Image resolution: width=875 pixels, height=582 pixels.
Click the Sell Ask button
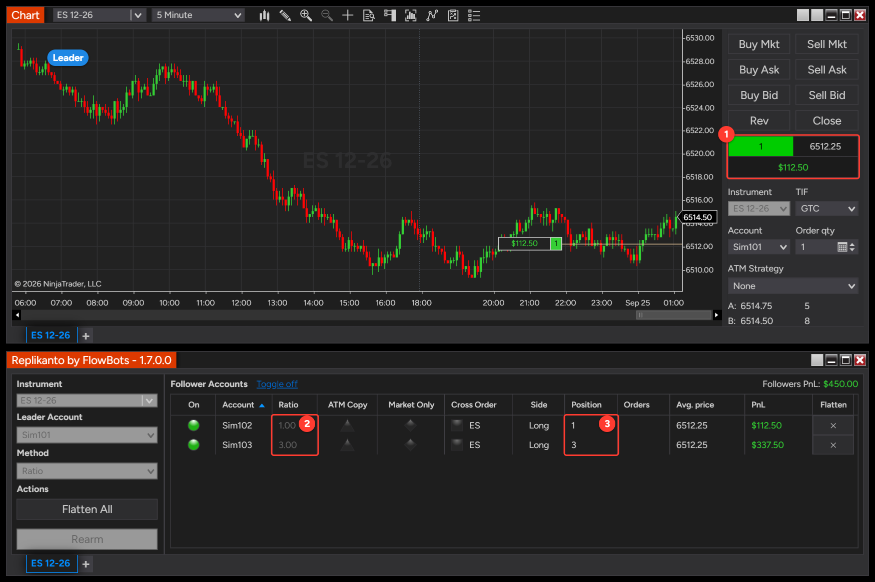pyautogui.click(x=827, y=69)
